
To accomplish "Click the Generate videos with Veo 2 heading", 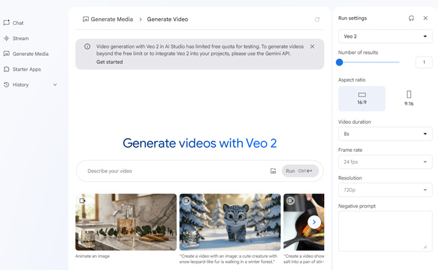I will pyautogui.click(x=200, y=143).
